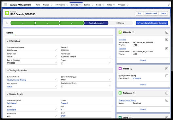Edit Quality Control Check pencil icon

click(x=110, y=86)
